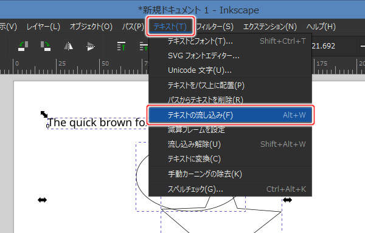Choose テキストとフォント(T)... from the menu
Screen dimensions: 365x233
click(230, 41)
